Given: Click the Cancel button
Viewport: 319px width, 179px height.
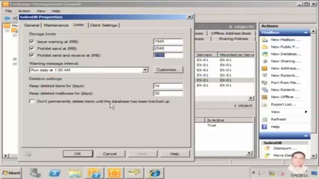Looking at the screenshot, I should click(110, 154).
